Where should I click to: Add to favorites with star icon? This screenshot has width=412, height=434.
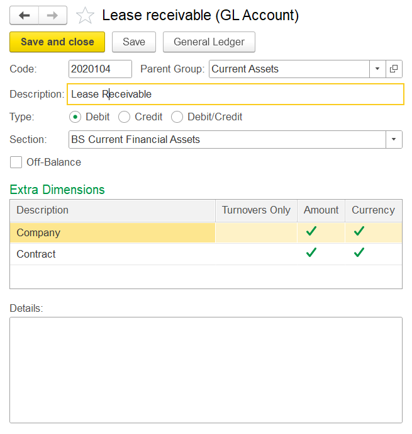(x=85, y=16)
